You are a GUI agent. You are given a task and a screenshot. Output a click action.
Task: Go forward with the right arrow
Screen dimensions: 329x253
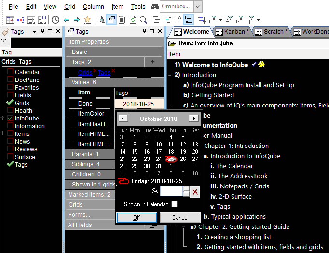[x=77, y=20]
